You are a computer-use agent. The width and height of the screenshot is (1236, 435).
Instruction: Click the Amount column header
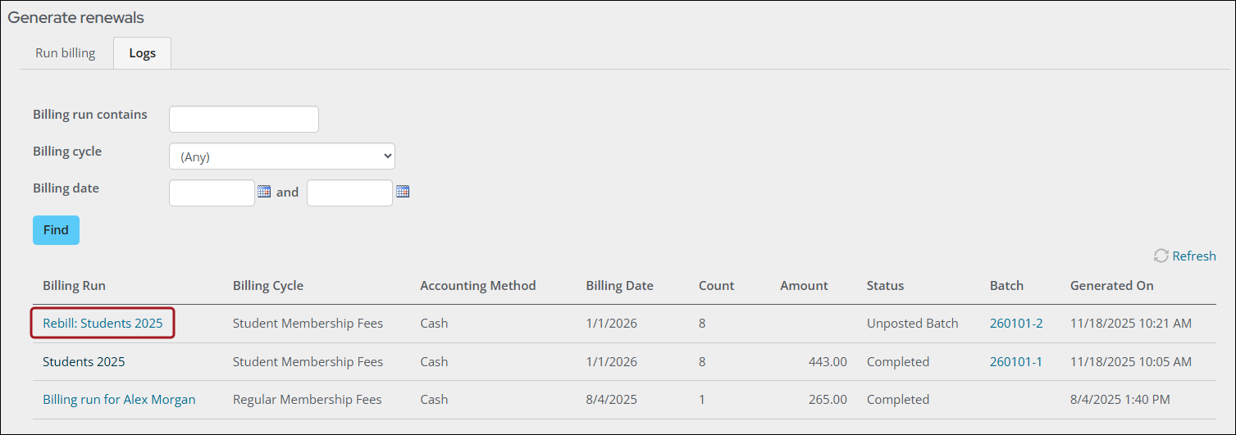[804, 286]
